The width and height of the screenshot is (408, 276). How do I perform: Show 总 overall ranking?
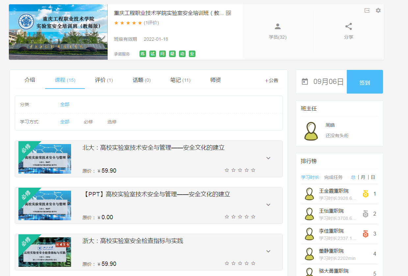point(353,177)
